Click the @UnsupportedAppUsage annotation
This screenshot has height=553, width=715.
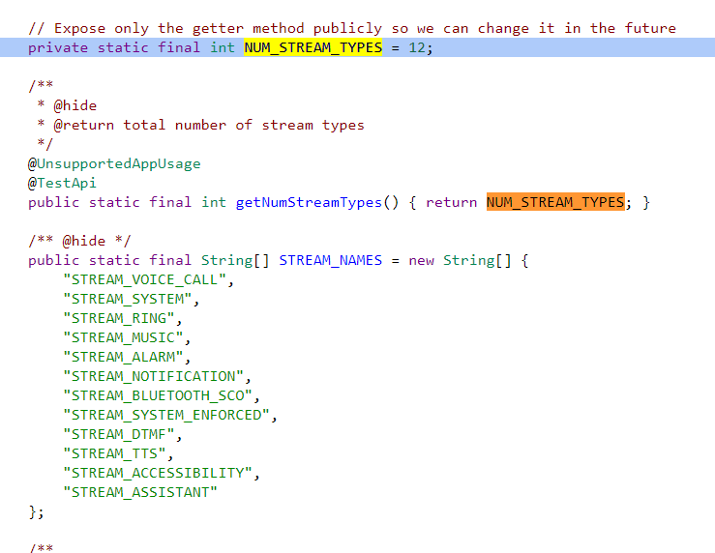pos(114,164)
